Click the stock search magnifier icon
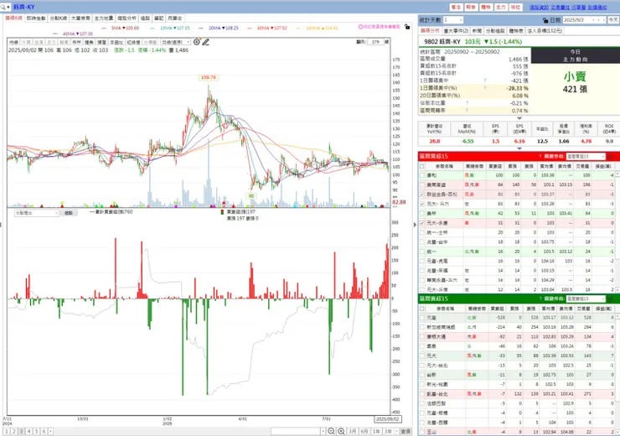620x436 pixels. pos(3,7)
